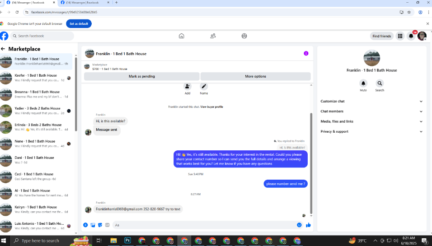Open the Facebook Home icon
Viewport: 432px width, 246px height.
181,36
